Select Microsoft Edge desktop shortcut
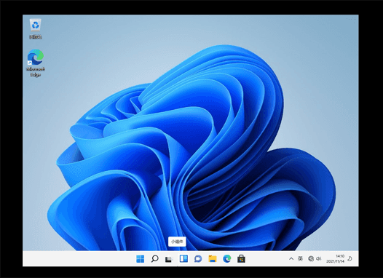Viewport: 383px width, 278px height. (x=36, y=63)
